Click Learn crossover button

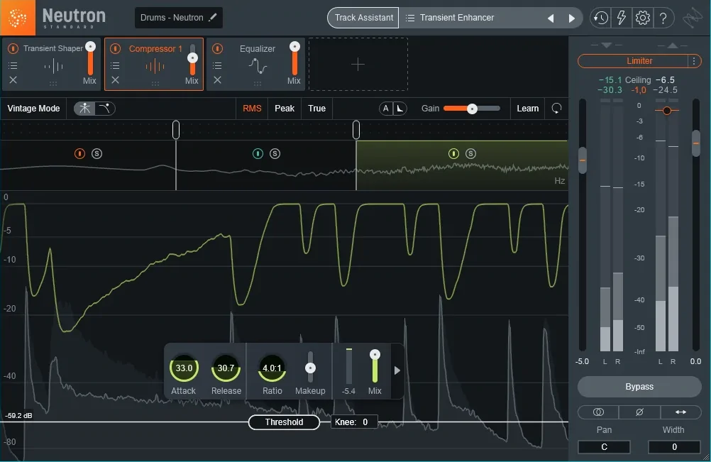[x=527, y=109]
